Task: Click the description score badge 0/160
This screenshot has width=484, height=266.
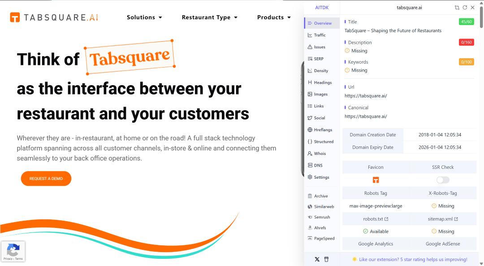Action: click(x=466, y=42)
